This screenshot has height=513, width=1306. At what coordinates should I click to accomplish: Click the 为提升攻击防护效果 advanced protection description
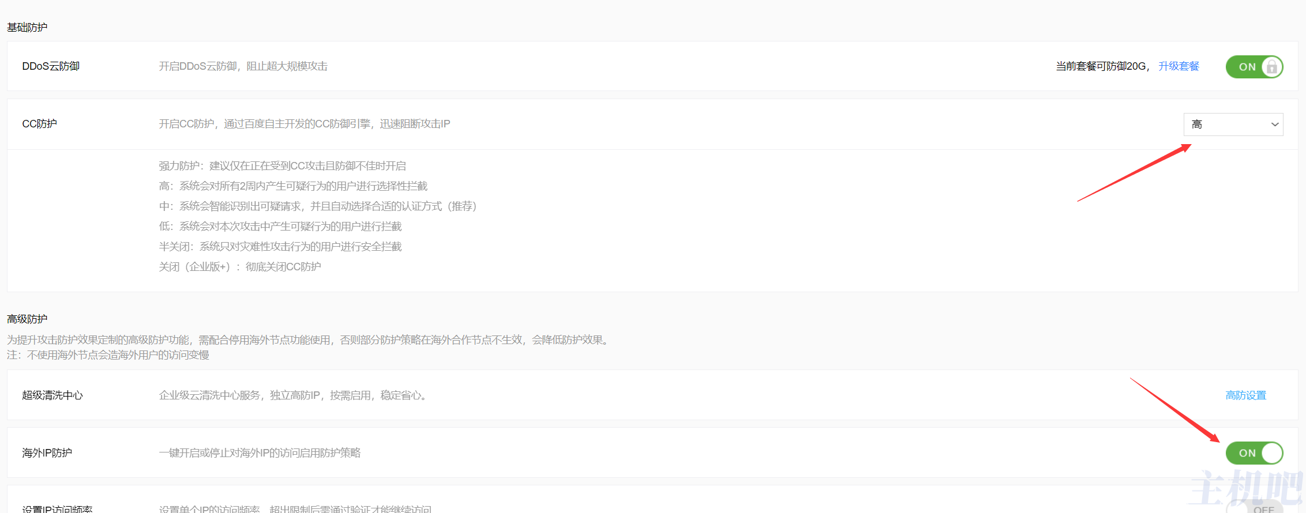pos(309,340)
